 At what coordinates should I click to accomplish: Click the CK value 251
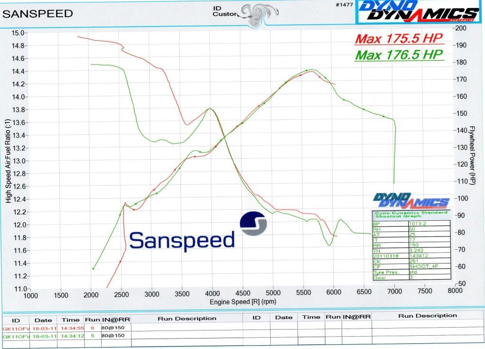click(414, 261)
